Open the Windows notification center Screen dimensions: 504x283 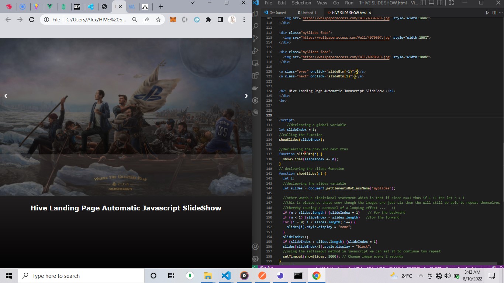(492, 276)
